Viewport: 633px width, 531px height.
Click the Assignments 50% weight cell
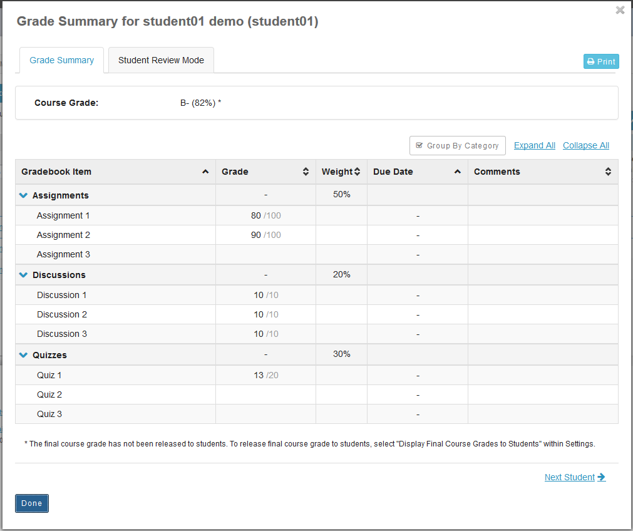pos(341,195)
